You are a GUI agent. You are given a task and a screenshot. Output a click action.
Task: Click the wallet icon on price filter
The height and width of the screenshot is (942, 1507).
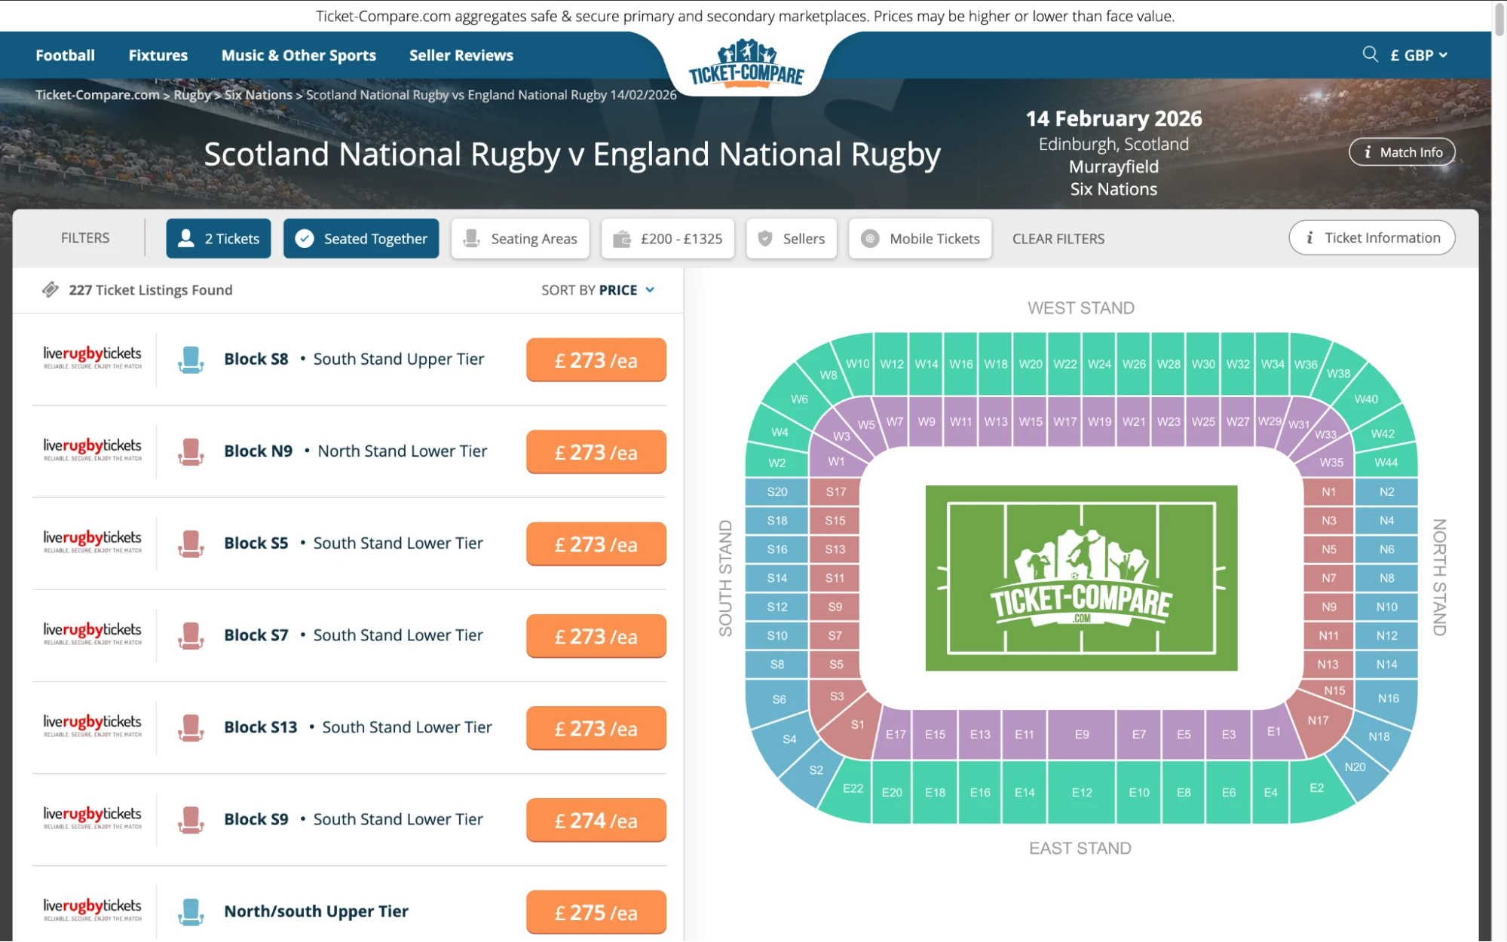[622, 238]
